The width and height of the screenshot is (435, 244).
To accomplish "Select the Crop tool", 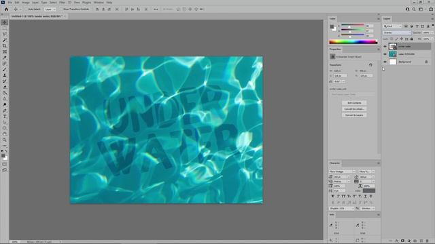I will 5,46.
